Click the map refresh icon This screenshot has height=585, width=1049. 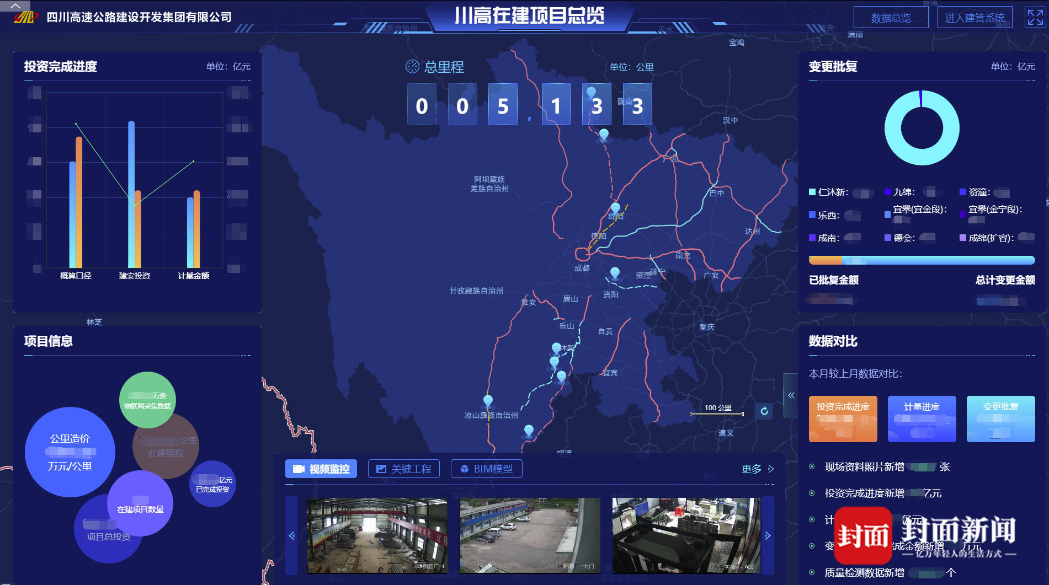[764, 411]
